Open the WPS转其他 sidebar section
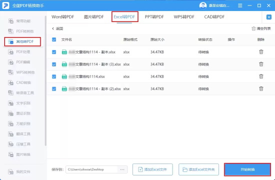275x180 pixels. [21, 72]
